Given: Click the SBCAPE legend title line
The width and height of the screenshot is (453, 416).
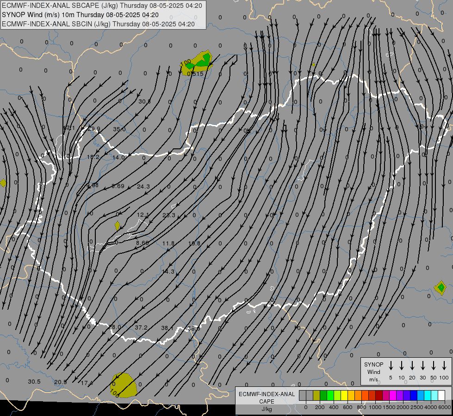Looking at the screenshot, I should pyautogui.click(x=102, y=6).
